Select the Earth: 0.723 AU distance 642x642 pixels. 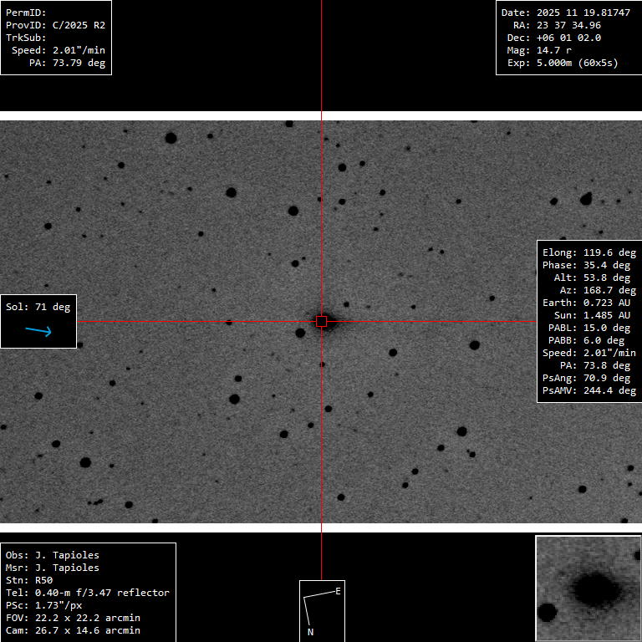pyautogui.click(x=586, y=303)
